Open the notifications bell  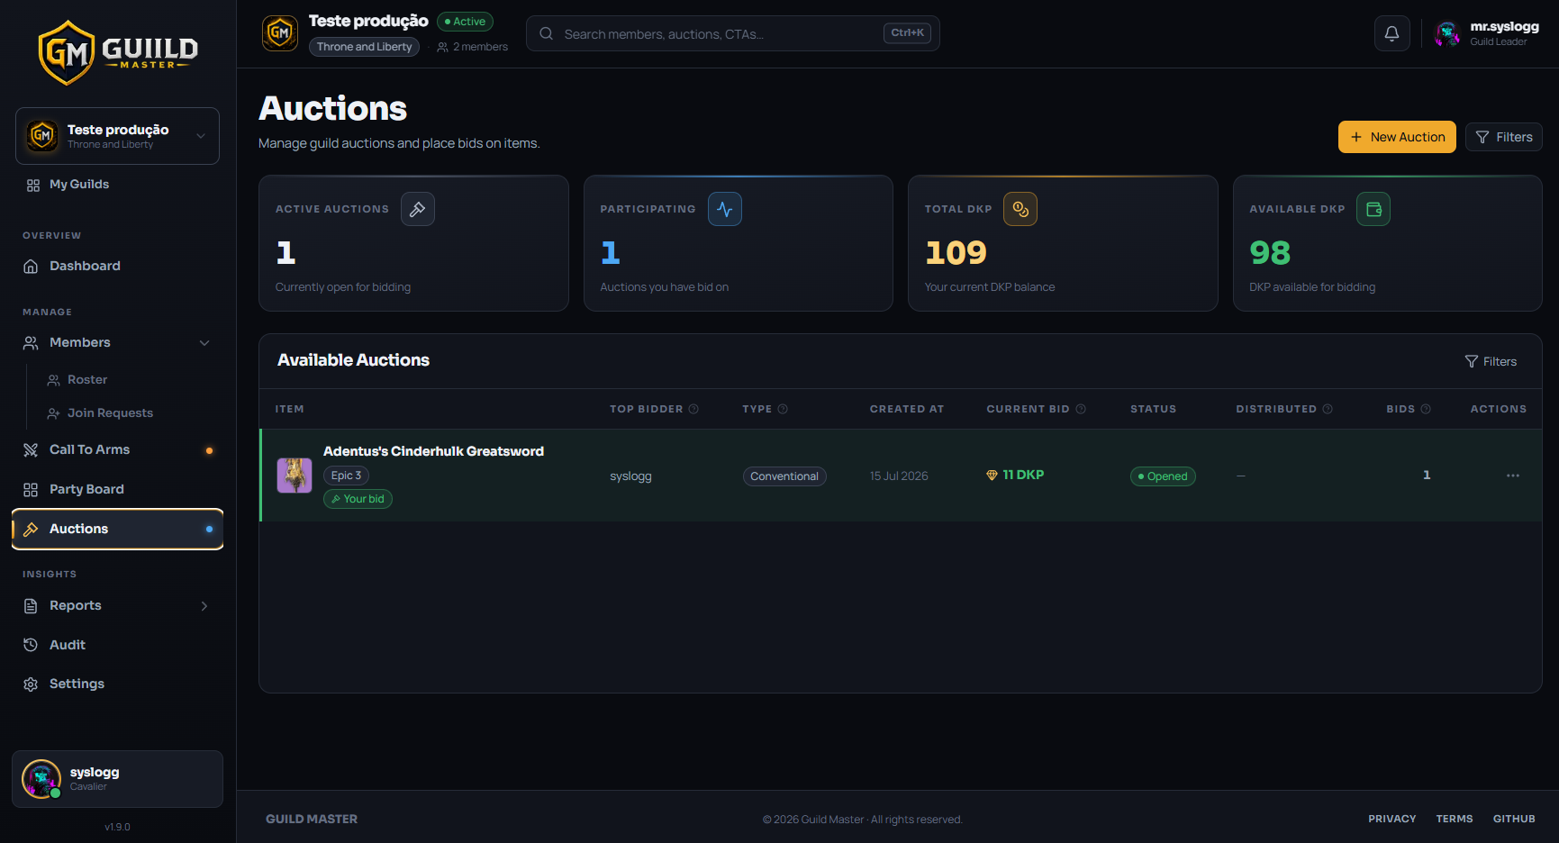pyautogui.click(x=1391, y=33)
